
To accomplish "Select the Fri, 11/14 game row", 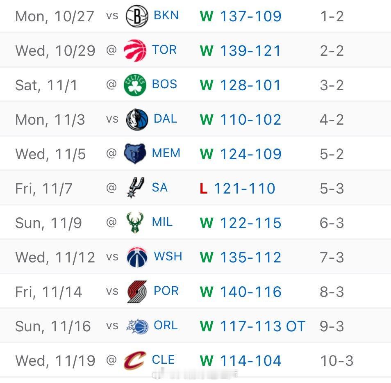I will (195, 292).
